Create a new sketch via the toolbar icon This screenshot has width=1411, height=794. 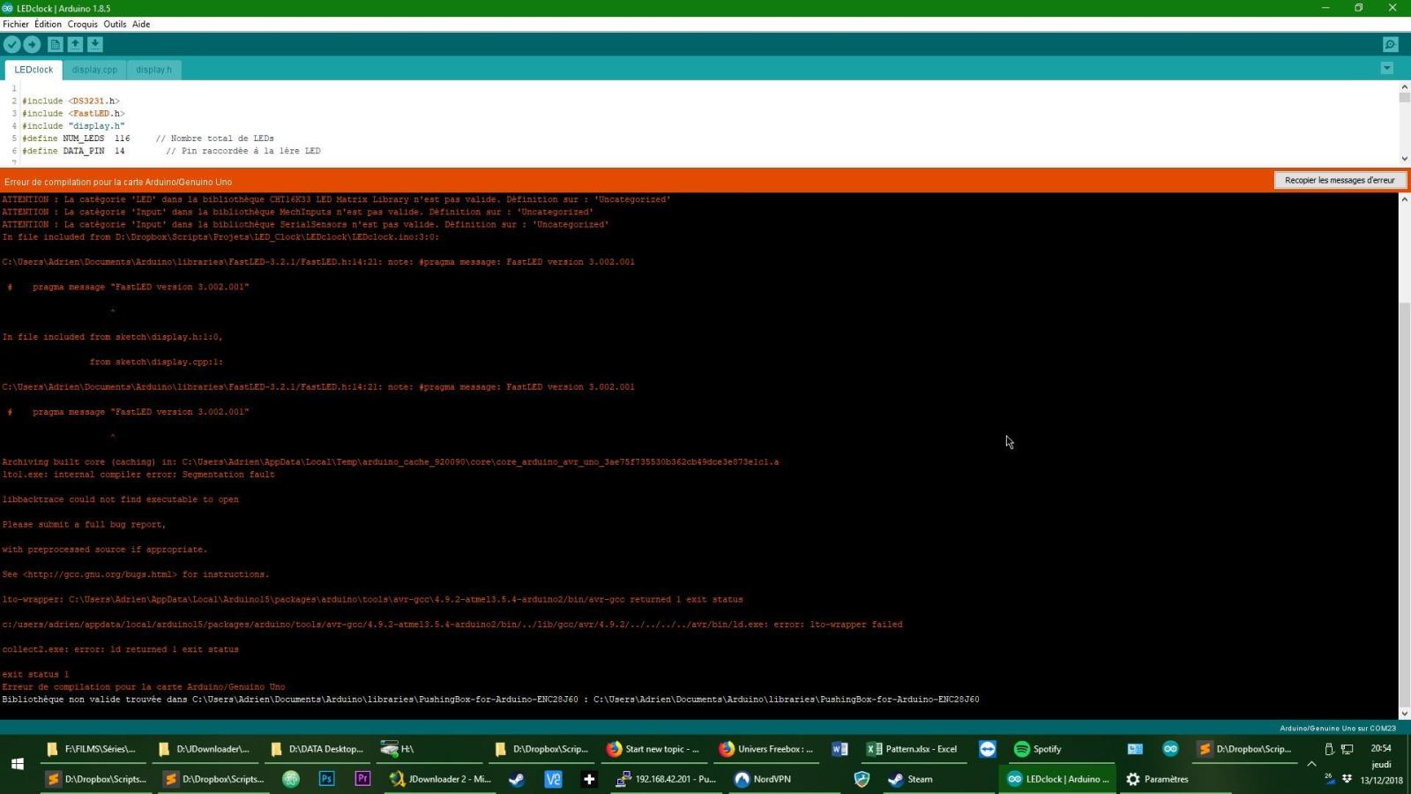[55, 44]
